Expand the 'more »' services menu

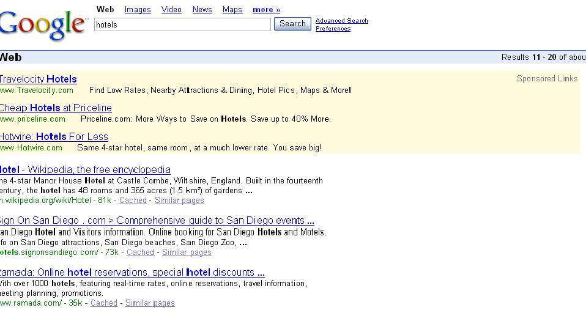(266, 10)
